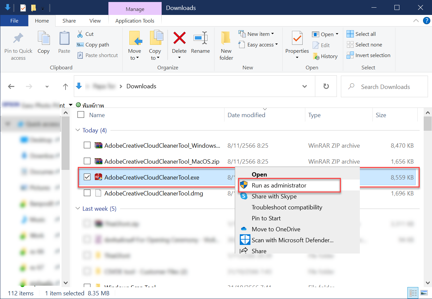This screenshot has height=299, width=432.
Task: Tick the checkbox for AdobeCreativeCloudCleanerTool_MacOS.zip
Action: [87, 161]
